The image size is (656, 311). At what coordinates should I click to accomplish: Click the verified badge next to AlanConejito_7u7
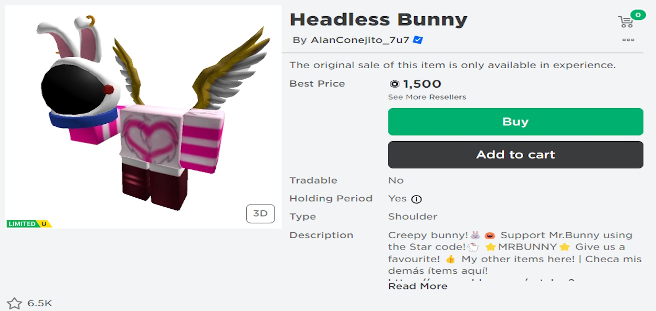(417, 39)
